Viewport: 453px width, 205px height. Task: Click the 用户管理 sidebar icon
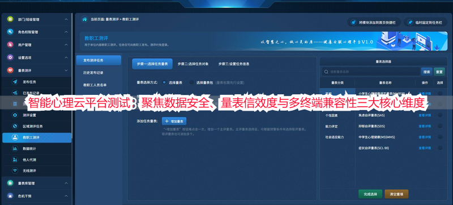click(x=10, y=45)
